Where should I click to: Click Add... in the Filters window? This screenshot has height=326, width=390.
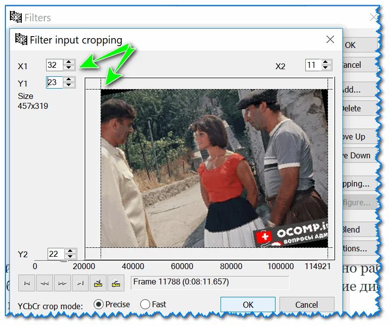pos(360,90)
